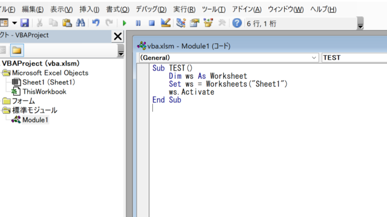Click the View Excel toolbar icon at left
The width and height of the screenshot is (387, 217).
point(4,23)
